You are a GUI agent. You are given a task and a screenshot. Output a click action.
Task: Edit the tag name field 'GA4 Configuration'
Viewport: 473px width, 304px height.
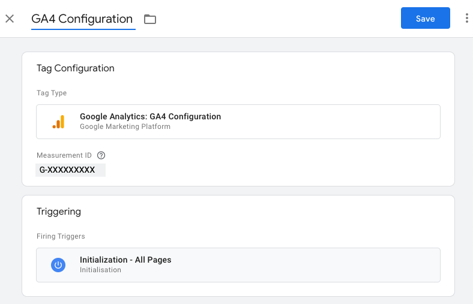(82, 19)
